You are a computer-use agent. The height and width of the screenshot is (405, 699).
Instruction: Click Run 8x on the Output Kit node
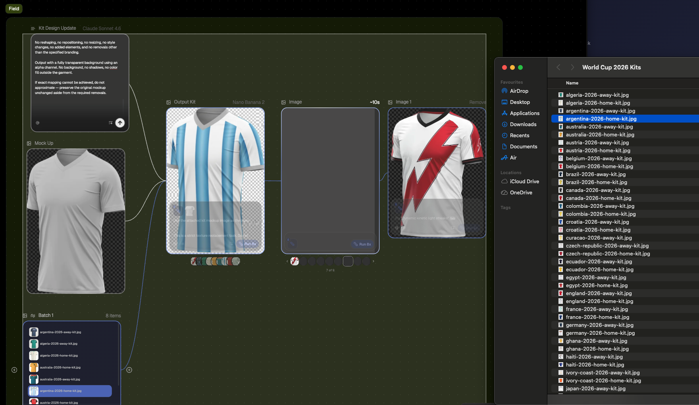coord(247,244)
